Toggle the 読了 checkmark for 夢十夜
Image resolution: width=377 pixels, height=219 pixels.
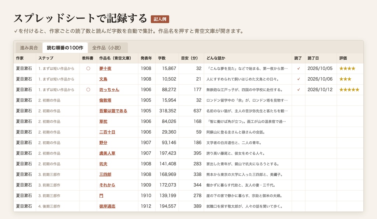tap(298, 68)
